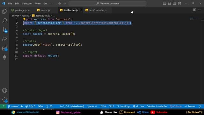Viewport: 204px width, 115px height.
Task: Open the File menu
Action: 10,4
